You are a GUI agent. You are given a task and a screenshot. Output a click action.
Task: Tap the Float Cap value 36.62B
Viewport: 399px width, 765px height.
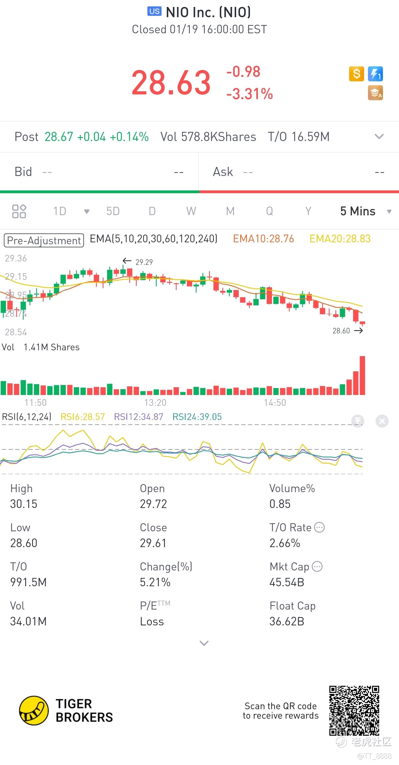287,621
